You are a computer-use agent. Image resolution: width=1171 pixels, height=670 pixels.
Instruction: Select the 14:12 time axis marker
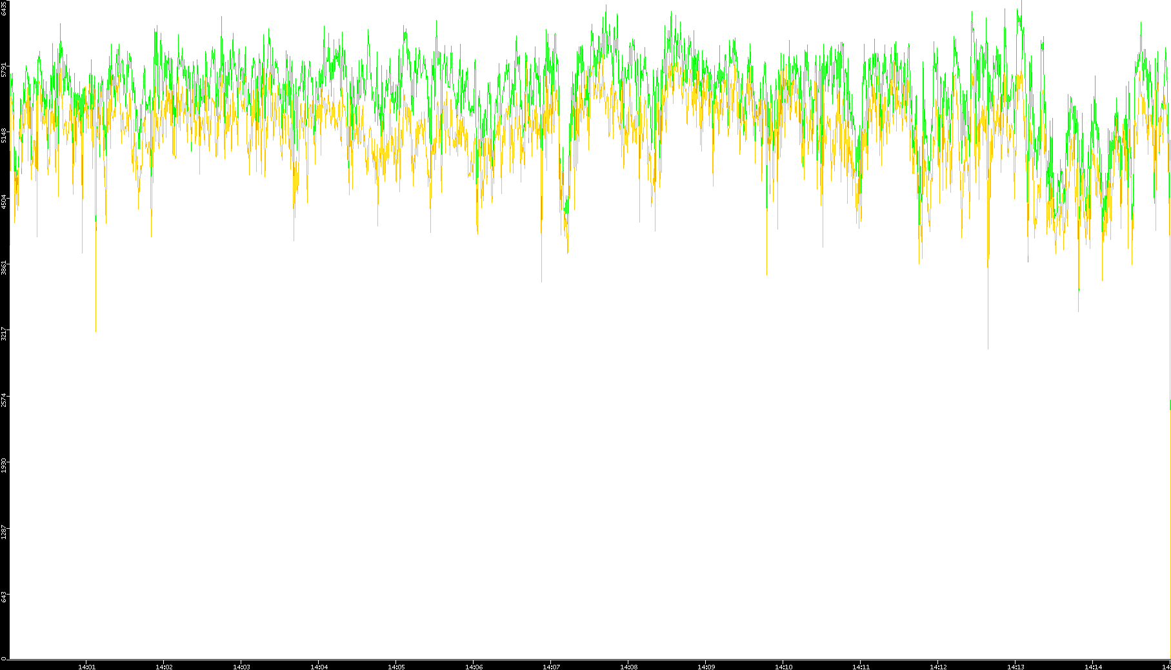[x=938, y=667]
